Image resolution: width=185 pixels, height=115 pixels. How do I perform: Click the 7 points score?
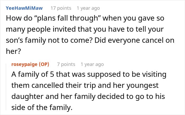point(66,64)
